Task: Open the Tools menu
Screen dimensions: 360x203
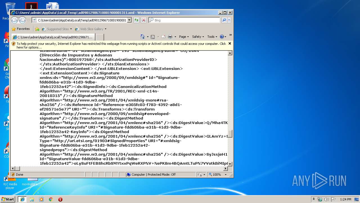Action: [212, 37]
